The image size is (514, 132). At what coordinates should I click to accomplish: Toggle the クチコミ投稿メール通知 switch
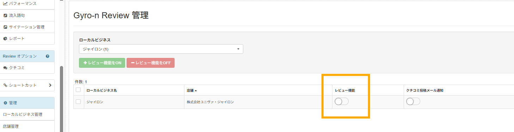[x=413, y=101]
